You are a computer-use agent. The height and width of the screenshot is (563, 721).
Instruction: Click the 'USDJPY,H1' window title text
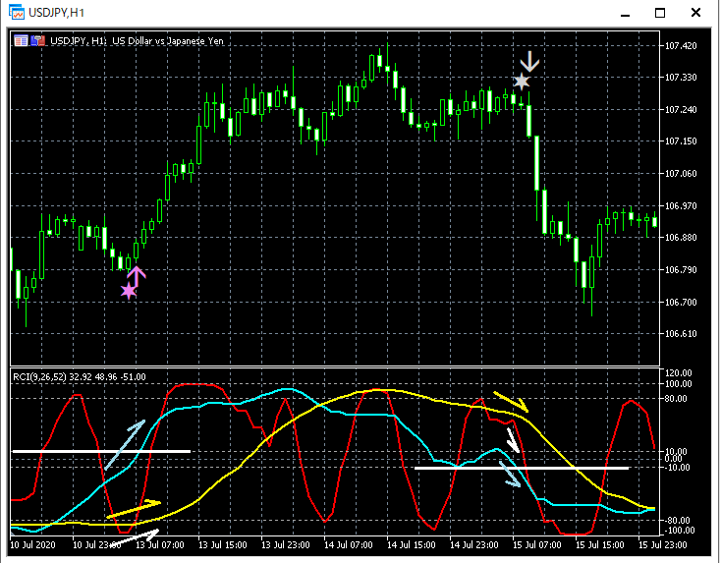pyautogui.click(x=56, y=13)
